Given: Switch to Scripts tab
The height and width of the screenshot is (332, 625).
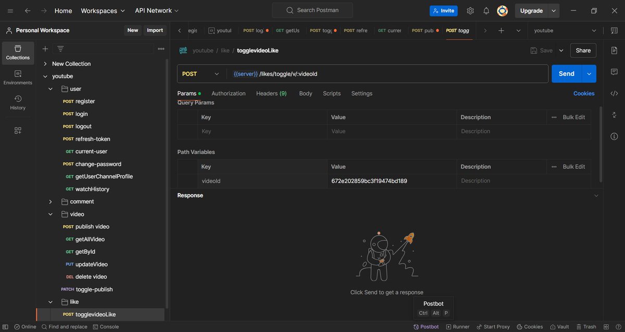Looking at the screenshot, I should [332, 94].
